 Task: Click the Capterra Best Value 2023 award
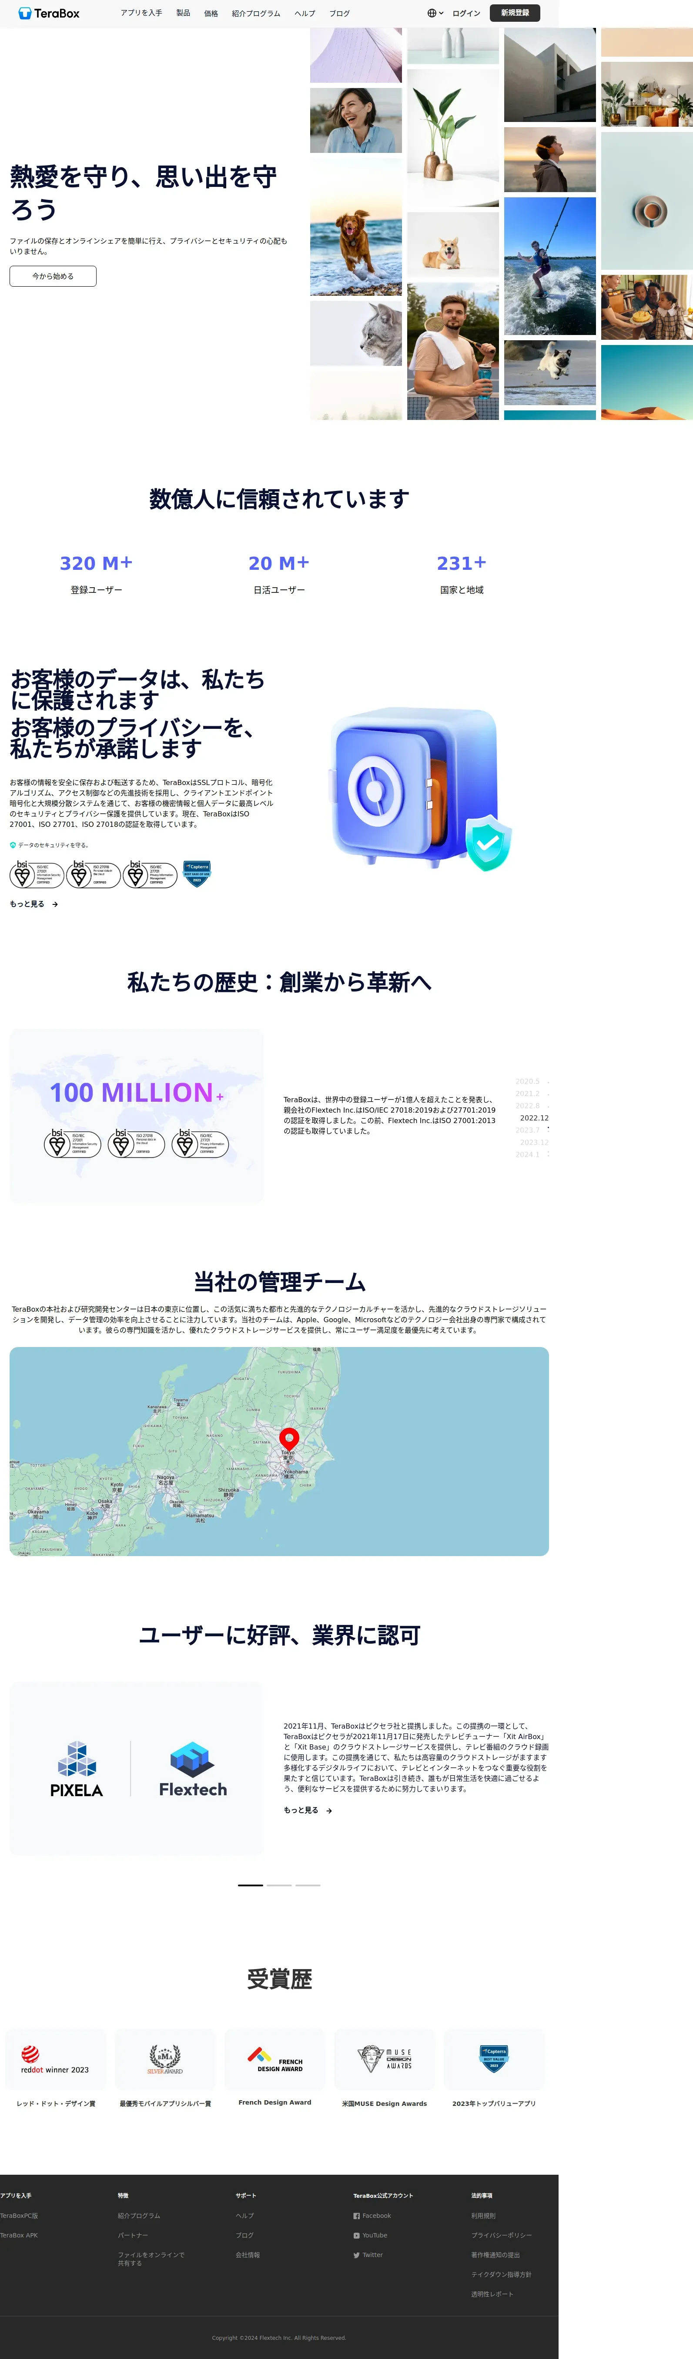point(494,2060)
